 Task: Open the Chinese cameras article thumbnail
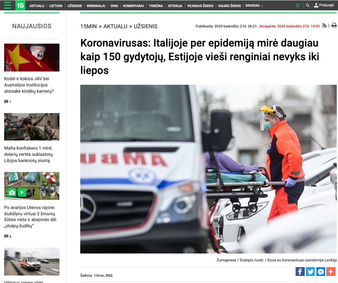pos(32,58)
